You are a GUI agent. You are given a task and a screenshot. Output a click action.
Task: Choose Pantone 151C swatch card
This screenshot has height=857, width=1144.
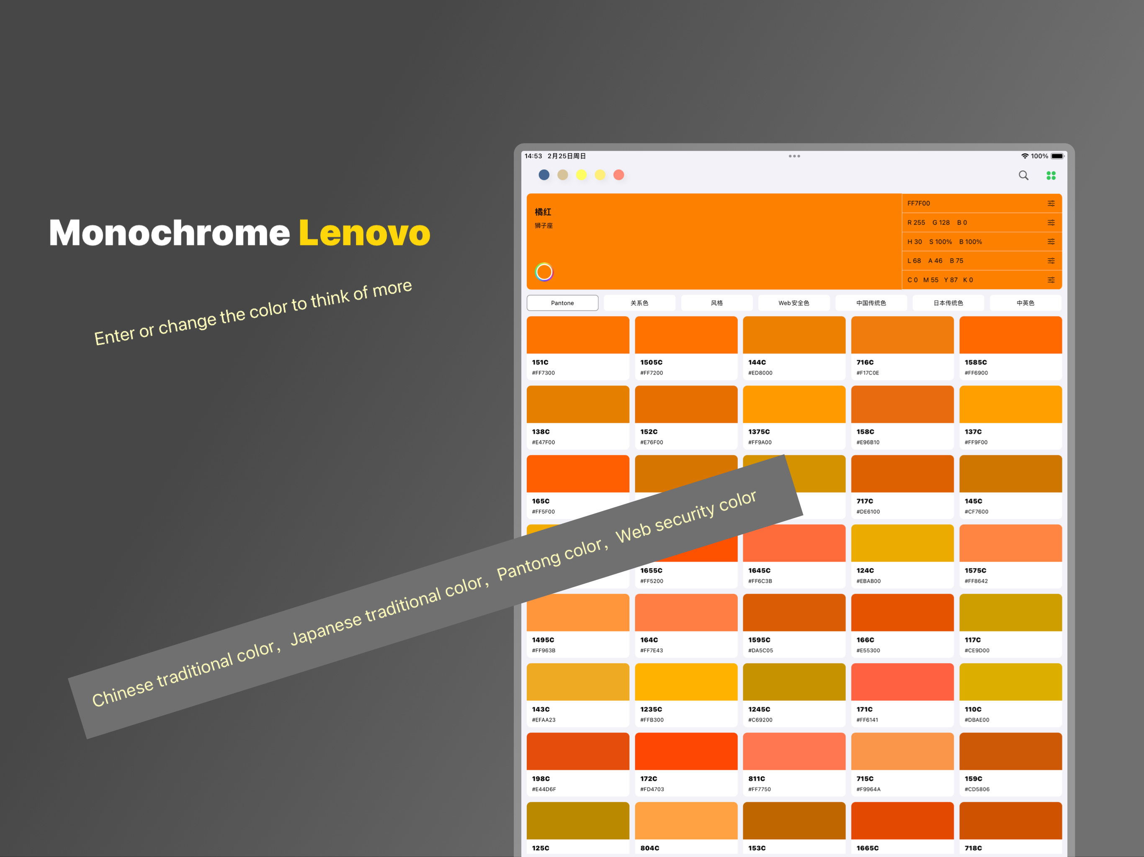(578, 347)
